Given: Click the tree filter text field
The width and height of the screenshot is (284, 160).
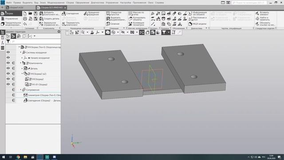Looking at the screenshot, I should [x=35, y=41].
